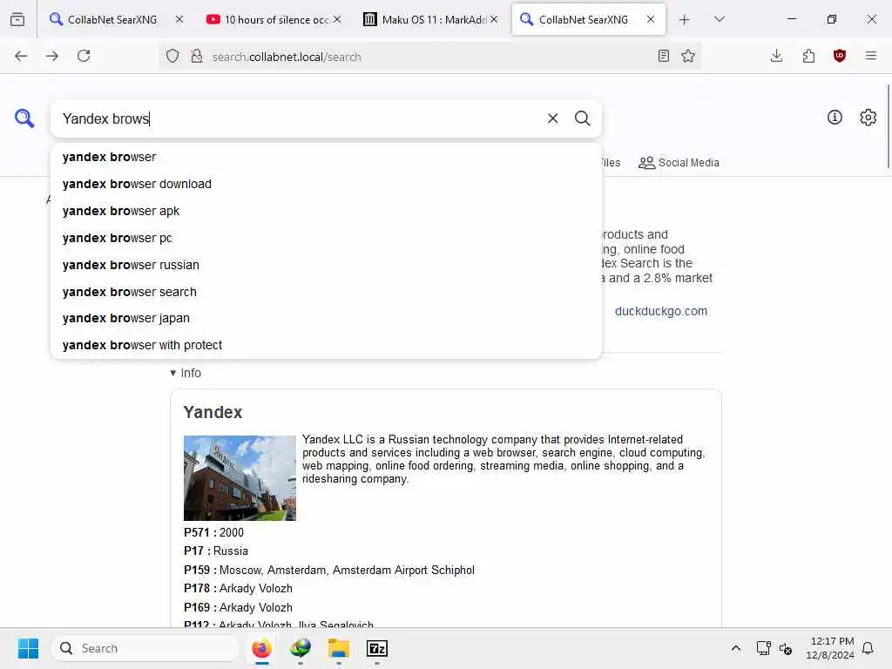Open the SearXNG about info icon
The height and width of the screenshot is (669, 892).
pyautogui.click(x=835, y=118)
